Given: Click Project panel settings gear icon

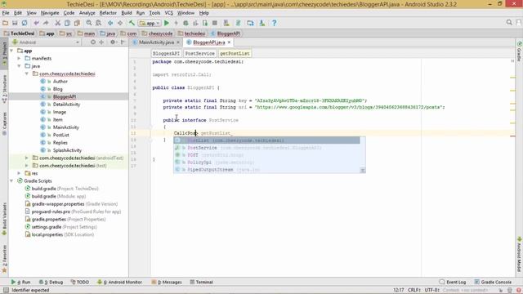Looking at the screenshot, I should pos(113,42).
